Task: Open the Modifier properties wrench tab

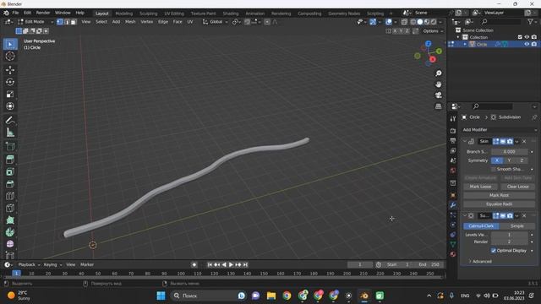Action: click(x=453, y=205)
